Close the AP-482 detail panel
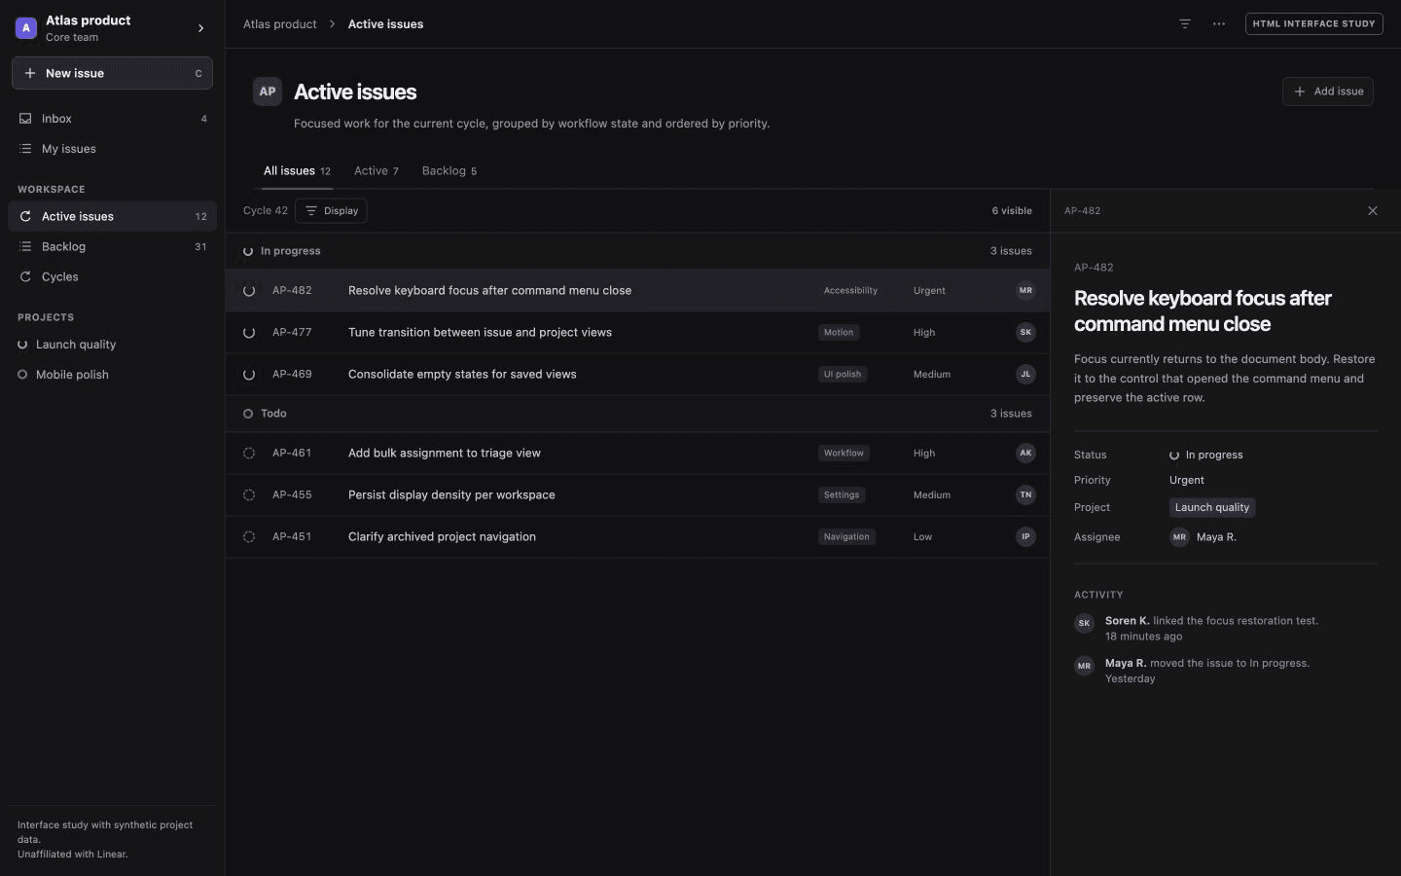The width and height of the screenshot is (1401, 876). (x=1373, y=211)
